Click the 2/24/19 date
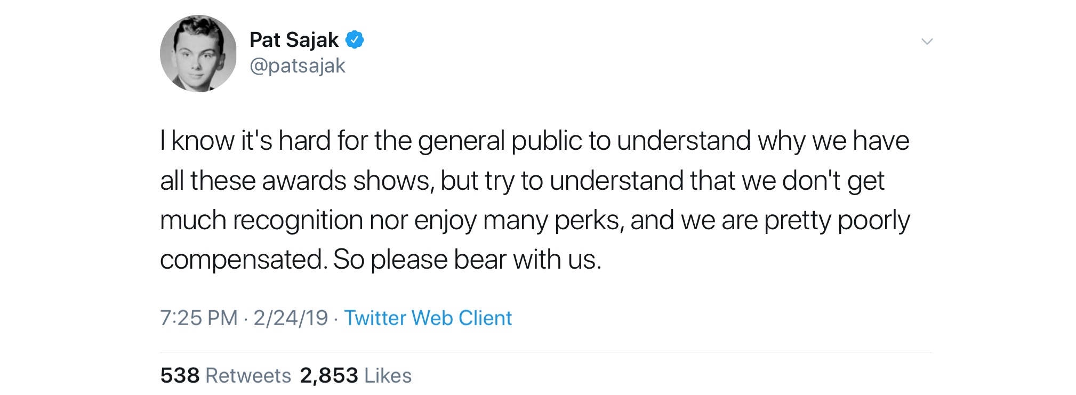This screenshot has width=1076, height=395. click(291, 318)
